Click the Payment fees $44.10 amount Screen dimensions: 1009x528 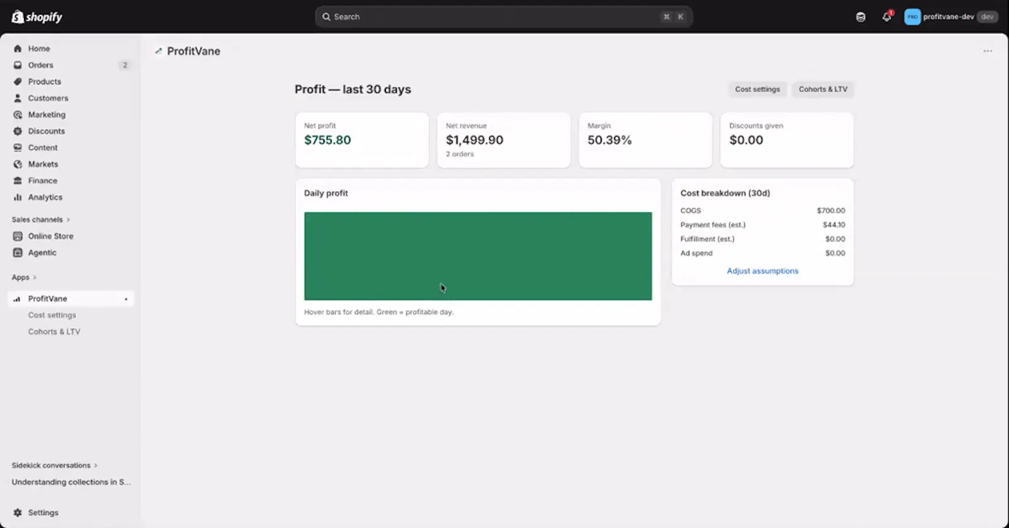coord(834,225)
